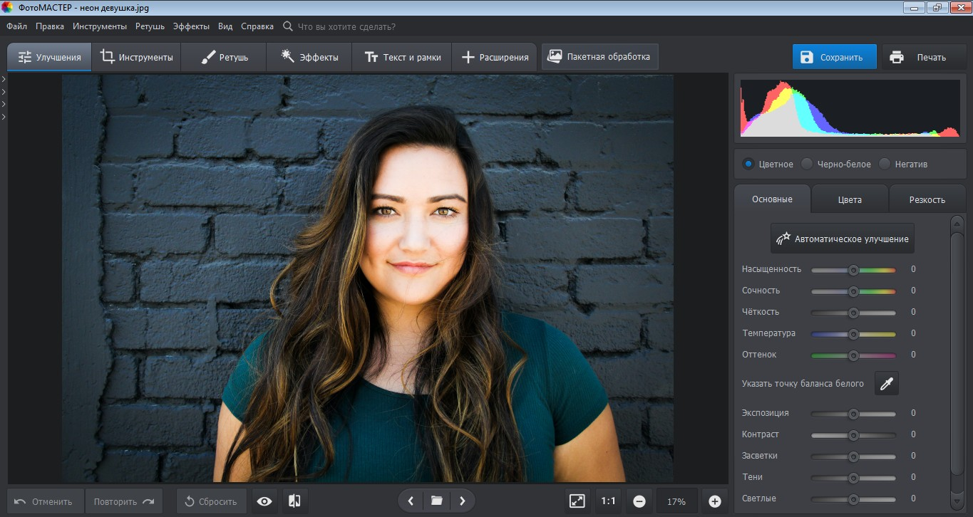Go to the next photo arrow
Screen dimensions: 973x517
(x=462, y=501)
